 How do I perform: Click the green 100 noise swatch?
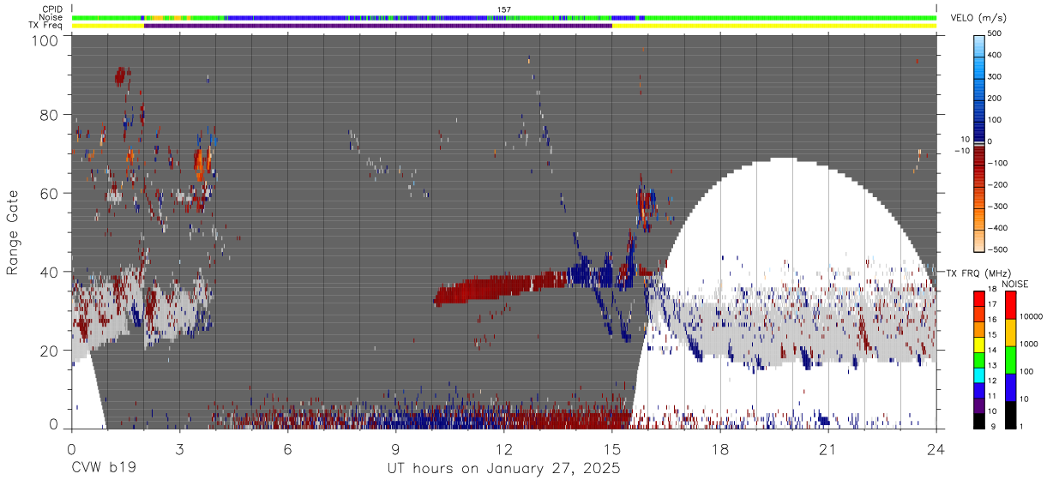(x=1010, y=360)
